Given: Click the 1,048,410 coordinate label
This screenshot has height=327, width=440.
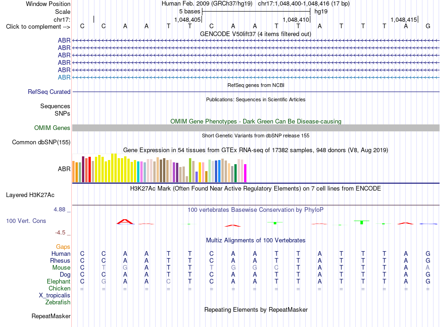Looking at the screenshot, I should (x=296, y=19).
